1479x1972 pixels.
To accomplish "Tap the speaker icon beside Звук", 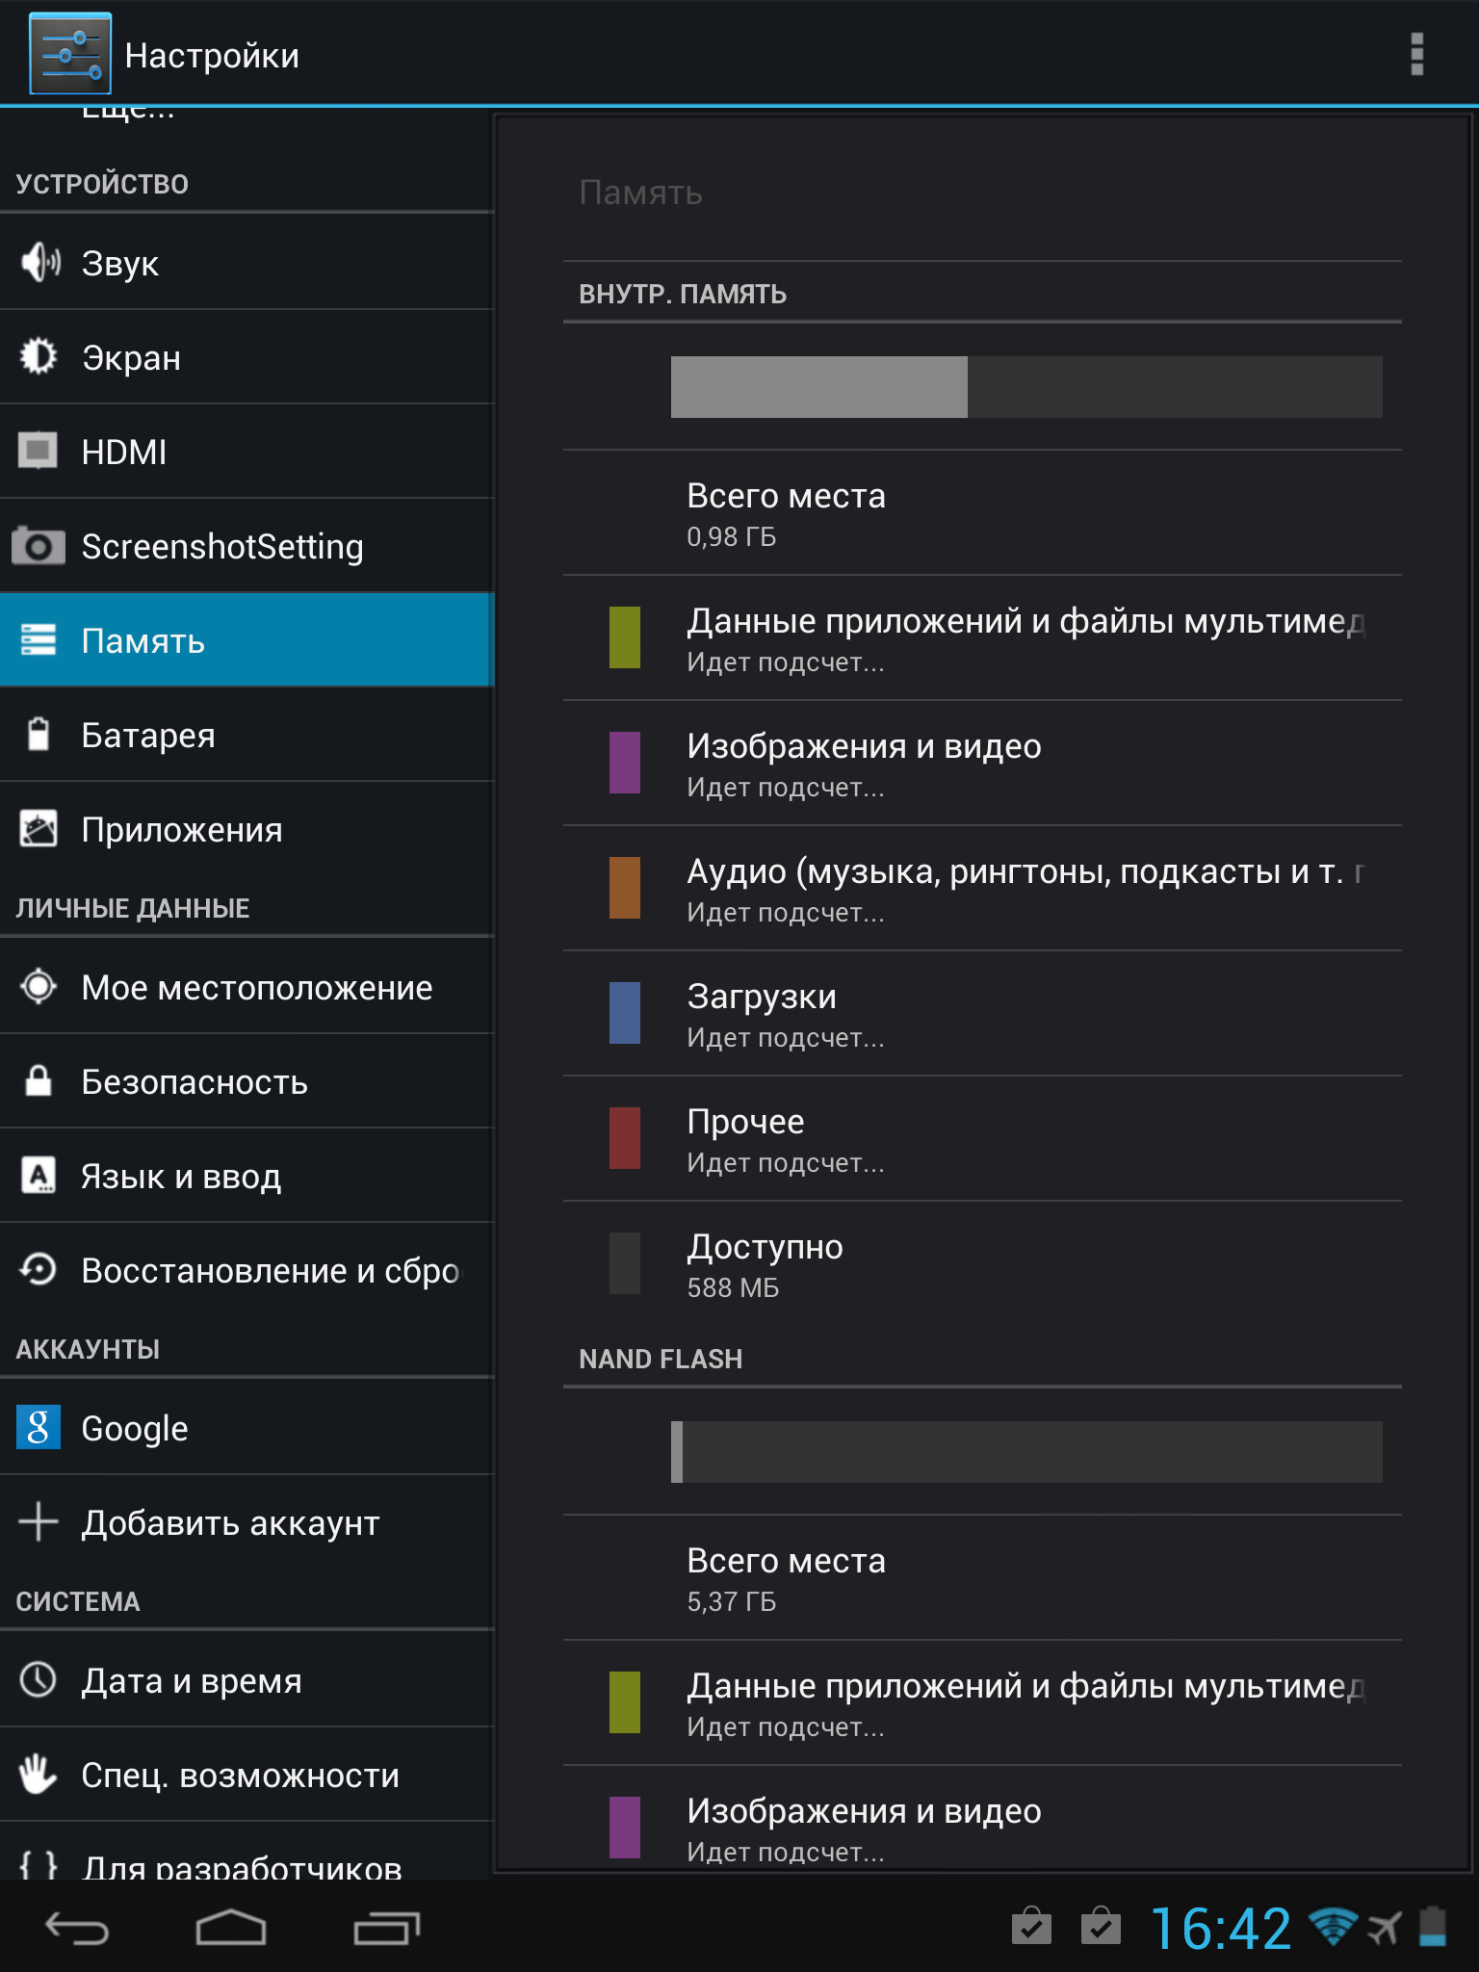I will (39, 262).
